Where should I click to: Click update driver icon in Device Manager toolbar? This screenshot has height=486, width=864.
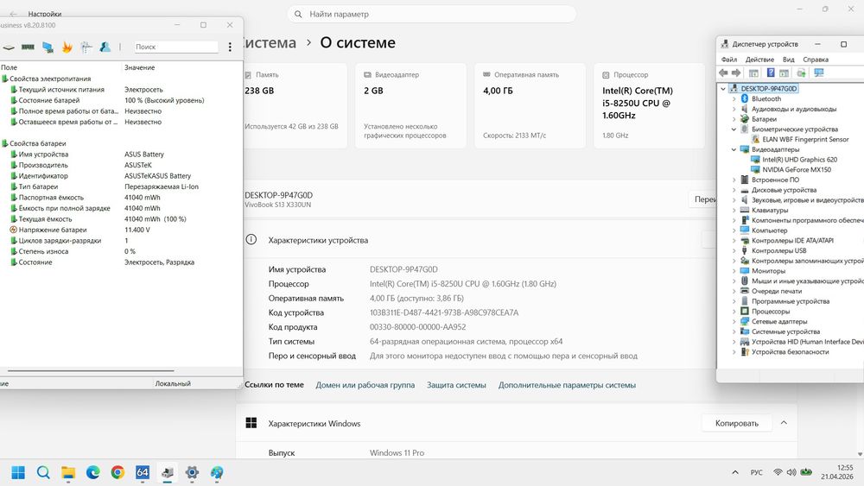tap(801, 73)
